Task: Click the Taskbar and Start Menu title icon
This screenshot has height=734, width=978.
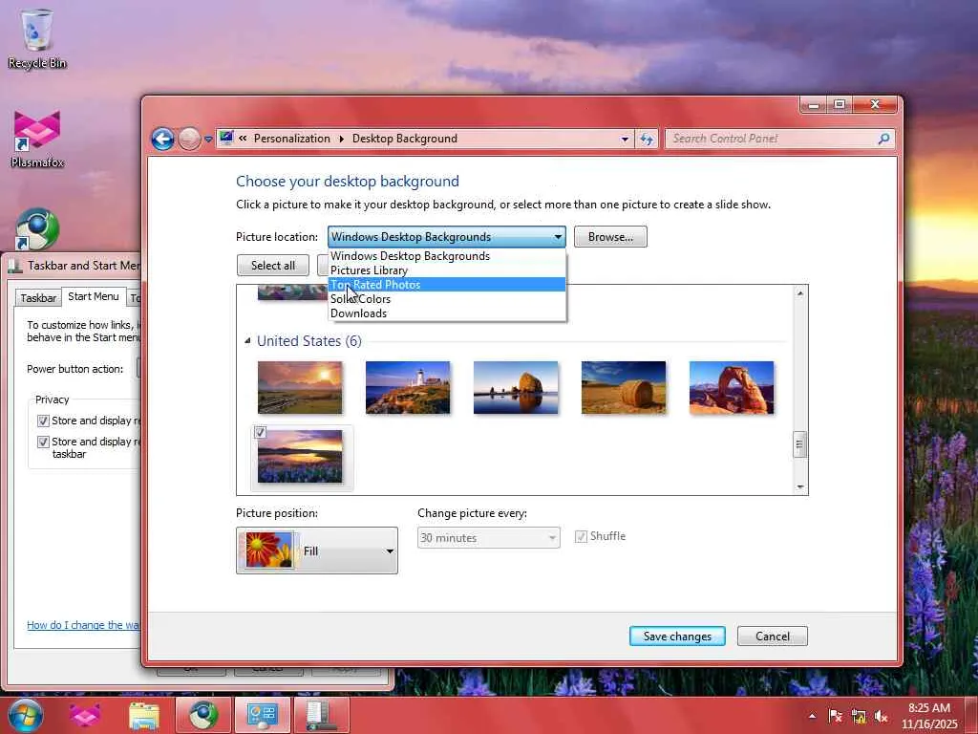Action: click(x=15, y=266)
